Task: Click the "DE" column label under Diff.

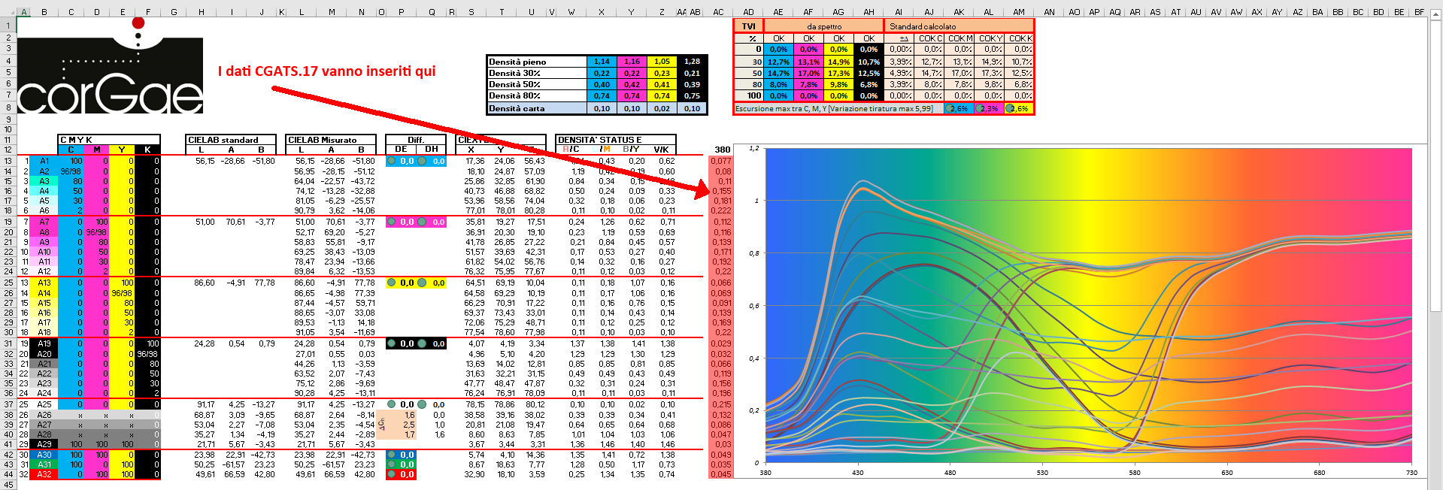Action: click(402, 149)
